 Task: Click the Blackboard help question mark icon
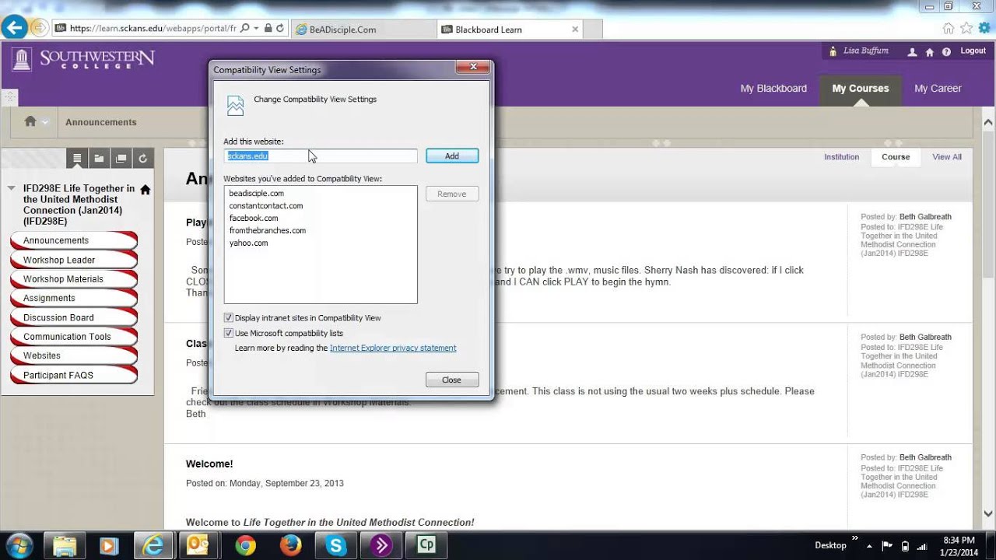coord(946,52)
